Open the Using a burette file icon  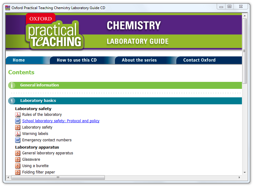point(18,166)
